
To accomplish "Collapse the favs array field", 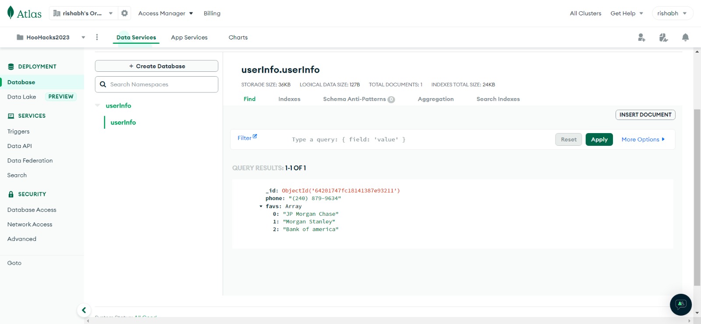I will coord(261,206).
